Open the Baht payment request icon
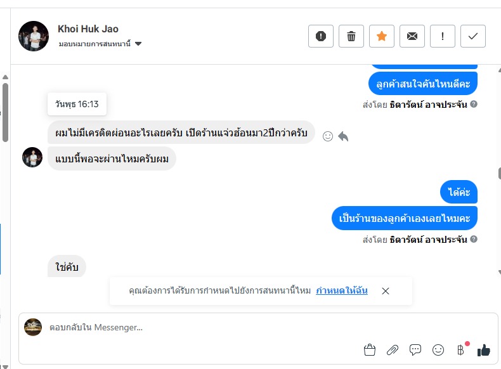Screen dimensions: 501x369 461,349
